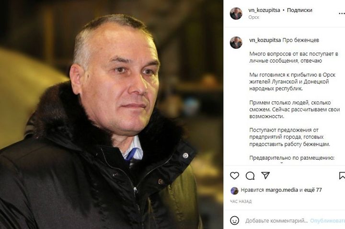Viewport: 345px width, 229px height.
Task: Like the post with the heart icon
Action: [234, 175]
